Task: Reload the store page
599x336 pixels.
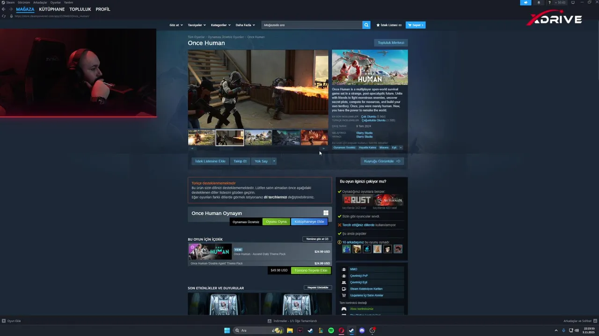Action: (4, 16)
